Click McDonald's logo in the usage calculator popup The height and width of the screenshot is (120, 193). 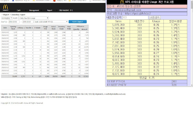pyautogui.click(x=122, y=2)
